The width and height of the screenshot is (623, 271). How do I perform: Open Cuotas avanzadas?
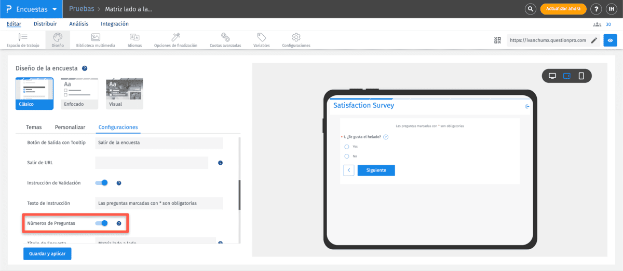coord(225,40)
